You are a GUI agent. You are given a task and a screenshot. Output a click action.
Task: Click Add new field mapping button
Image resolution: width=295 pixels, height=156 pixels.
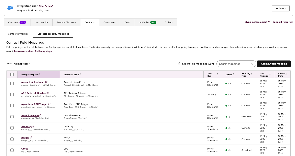[x=274, y=64]
